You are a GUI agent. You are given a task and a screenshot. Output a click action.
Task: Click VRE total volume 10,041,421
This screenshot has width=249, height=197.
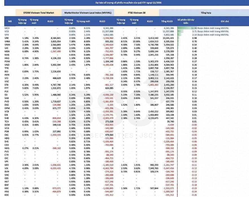pyautogui.click(x=168, y=38)
